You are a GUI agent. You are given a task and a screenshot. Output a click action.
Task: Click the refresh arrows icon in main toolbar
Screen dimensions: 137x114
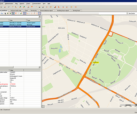(9, 7)
